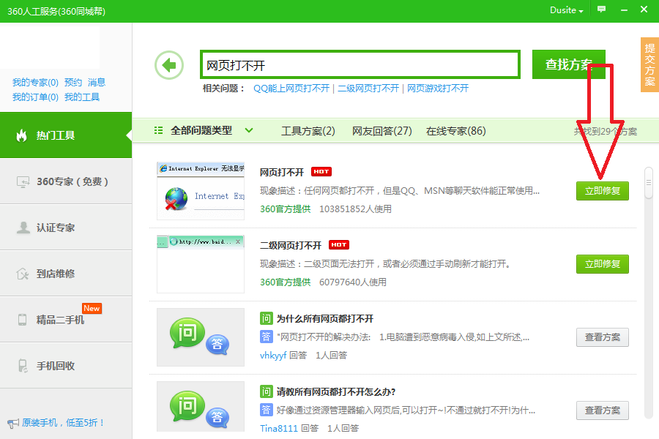Select 认证专家 in the sidebar

(66, 228)
